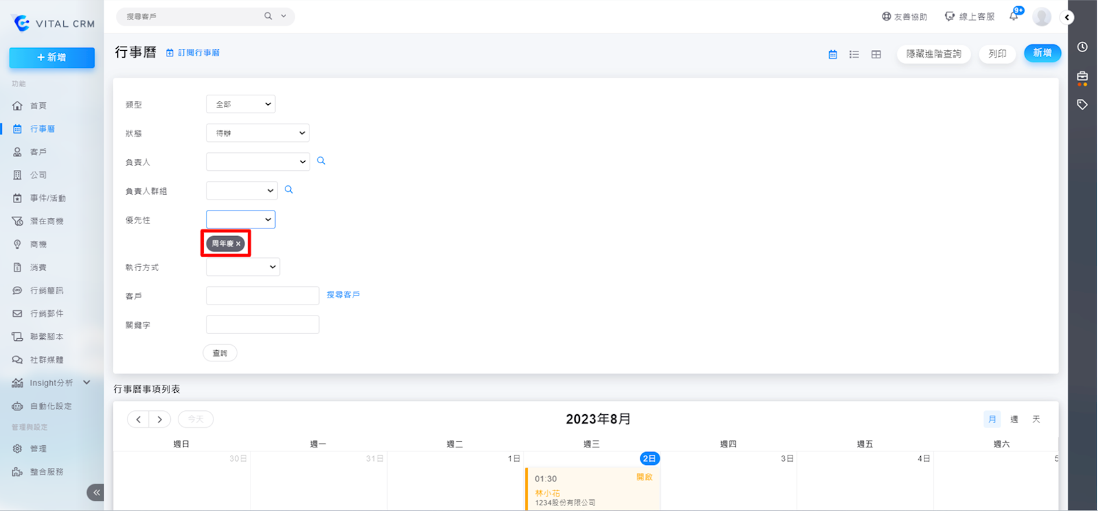
Task: Click the notification bell icon
Action: click(1014, 16)
